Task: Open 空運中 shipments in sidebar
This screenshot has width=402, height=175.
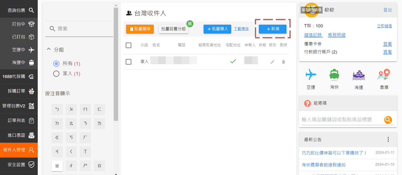Action: point(19,50)
